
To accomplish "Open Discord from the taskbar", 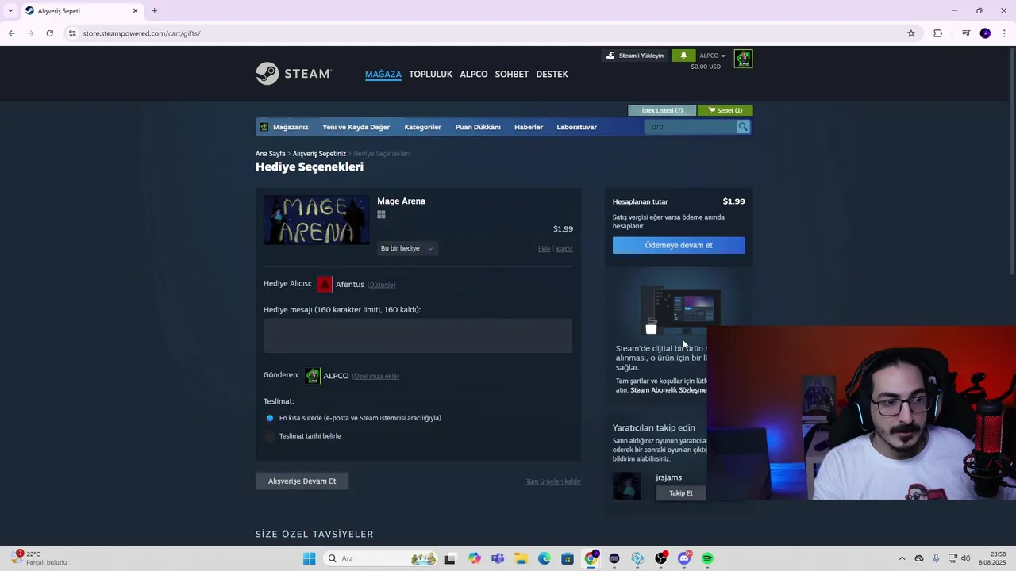I will (684, 558).
